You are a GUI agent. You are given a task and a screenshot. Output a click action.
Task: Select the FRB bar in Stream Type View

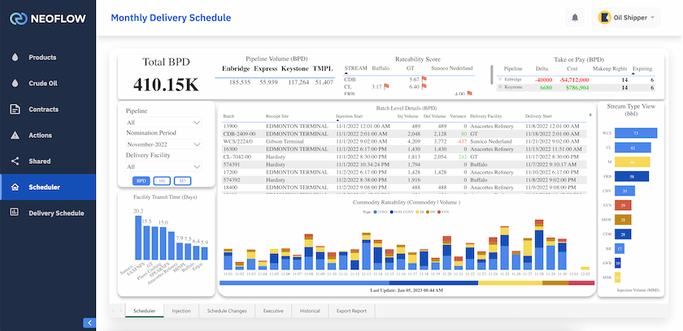[x=632, y=176]
